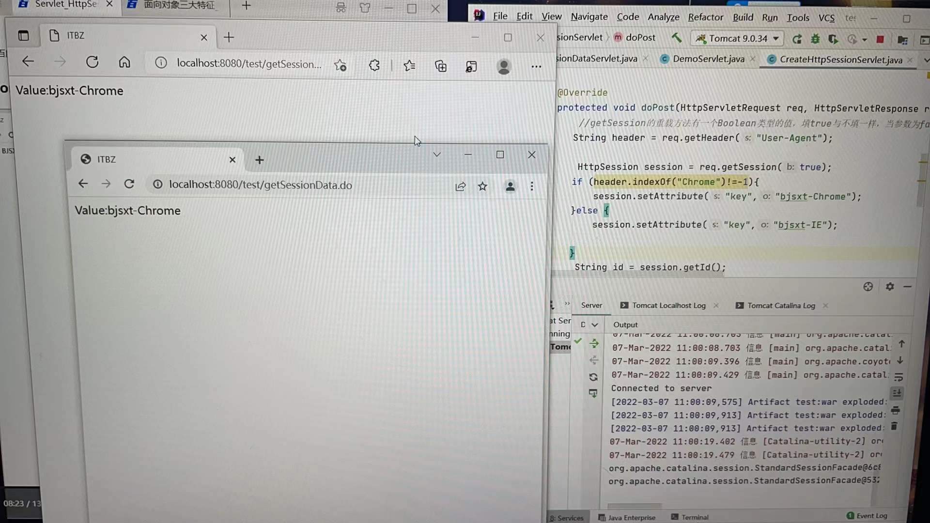This screenshot has height=523, width=930.
Task: Open Java Enterprise tool window
Action: click(x=627, y=518)
